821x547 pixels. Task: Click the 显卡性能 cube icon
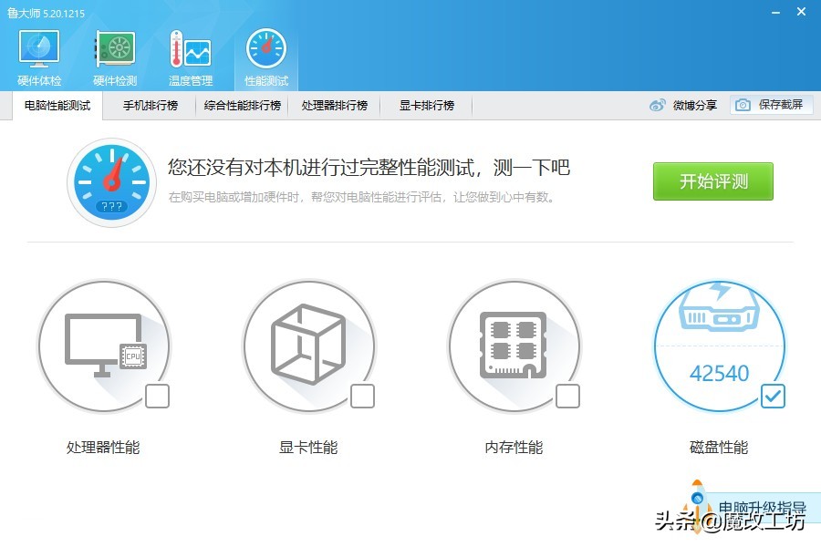(308, 344)
